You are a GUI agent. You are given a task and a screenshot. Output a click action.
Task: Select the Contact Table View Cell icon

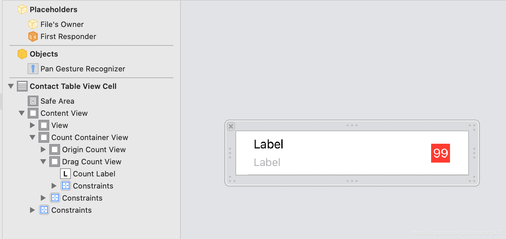22,86
